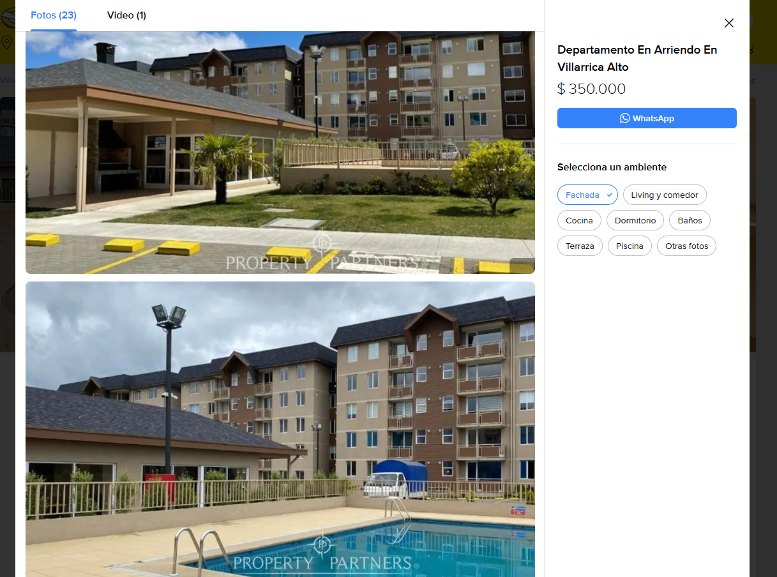Image resolution: width=777 pixels, height=577 pixels.
Task: Select the Otras fotos chip
Action: pos(686,246)
